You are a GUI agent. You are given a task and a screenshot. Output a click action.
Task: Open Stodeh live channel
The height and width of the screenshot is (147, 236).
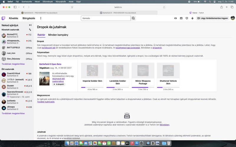pos(17,87)
